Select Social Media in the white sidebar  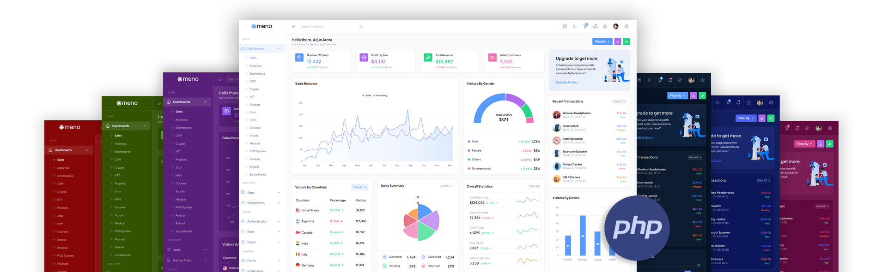tap(258, 175)
